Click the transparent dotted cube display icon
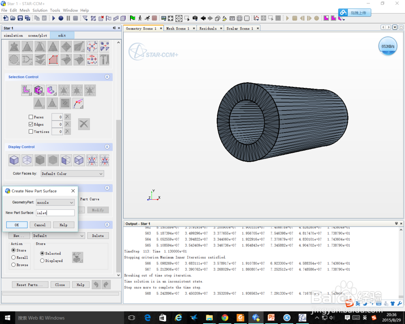 27,160
